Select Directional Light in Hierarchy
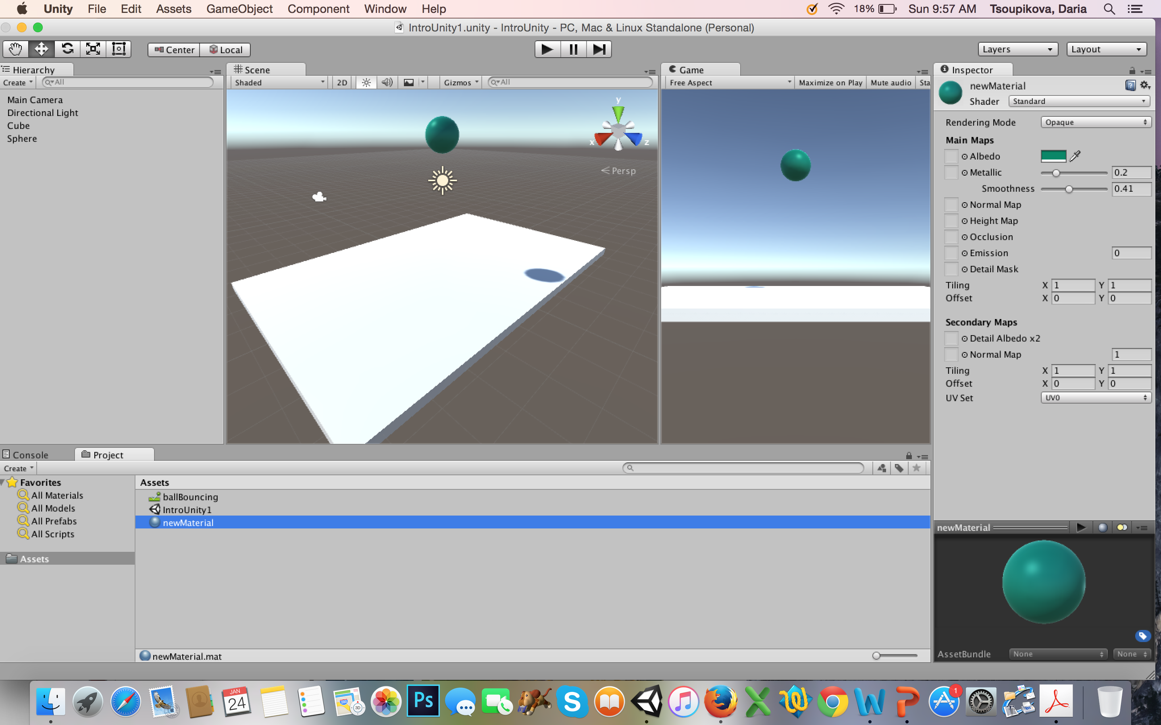Screen dimensions: 1161x725 [x=42, y=113]
